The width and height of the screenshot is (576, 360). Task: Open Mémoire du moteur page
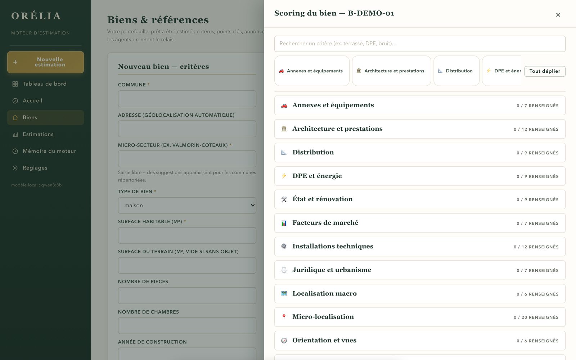pos(45,151)
